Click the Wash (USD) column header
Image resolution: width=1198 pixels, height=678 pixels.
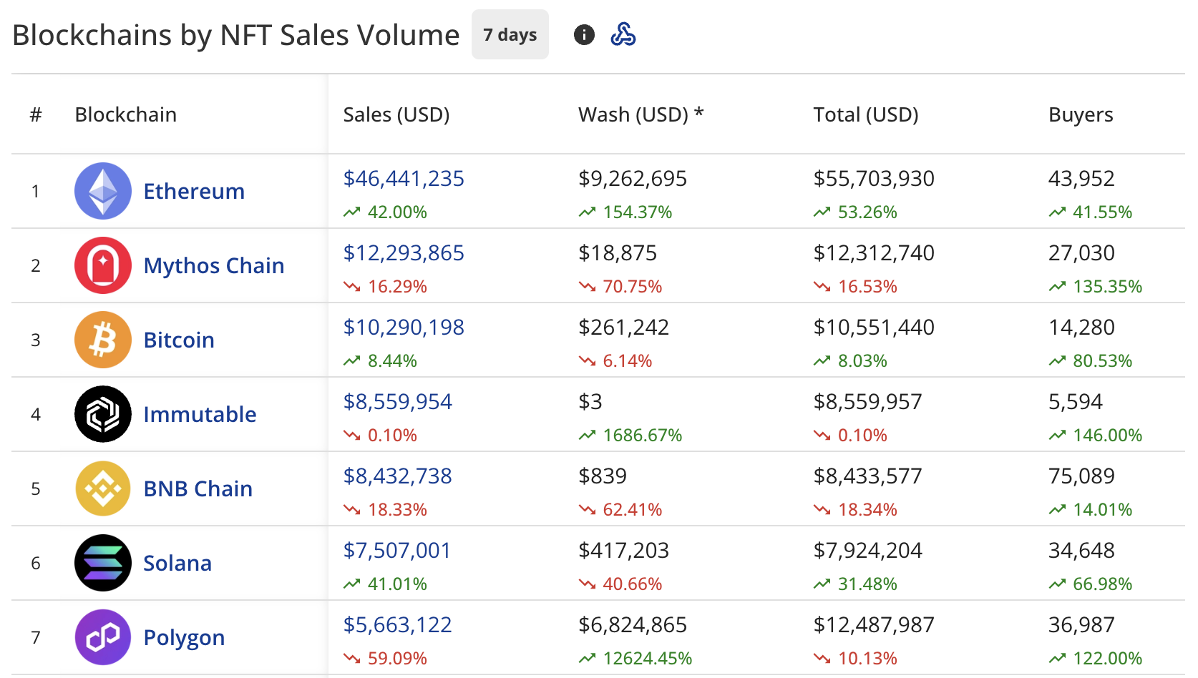[x=641, y=114]
